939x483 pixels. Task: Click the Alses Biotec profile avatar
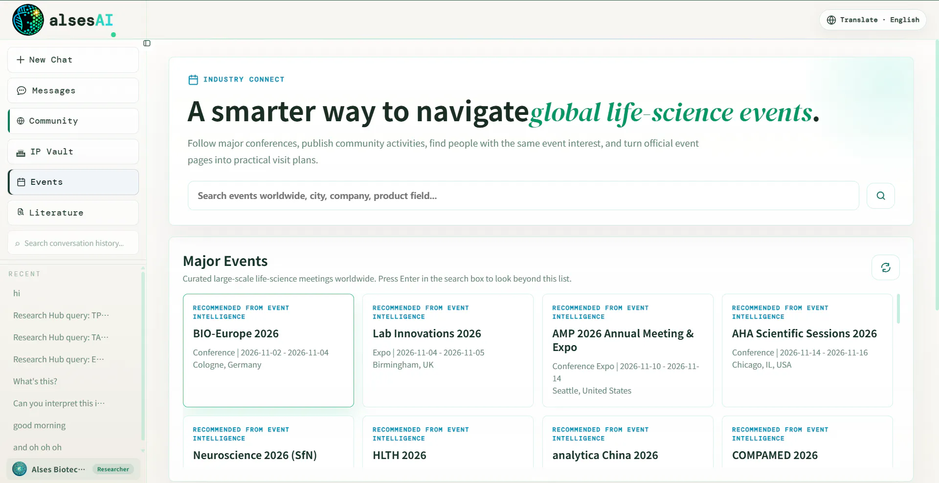point(20,469)
